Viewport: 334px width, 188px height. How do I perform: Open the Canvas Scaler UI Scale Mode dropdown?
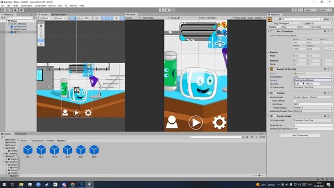click(313, 121)
